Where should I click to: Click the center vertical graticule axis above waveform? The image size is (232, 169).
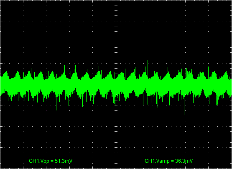point(116,37)
